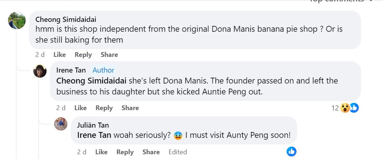Open the 12 reactions count
The image size is (383, 159).
[335, 108]
